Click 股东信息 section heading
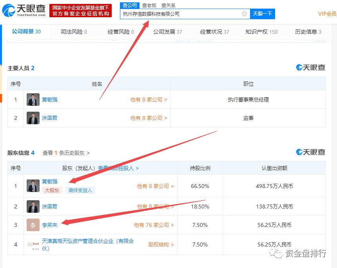 21,153
